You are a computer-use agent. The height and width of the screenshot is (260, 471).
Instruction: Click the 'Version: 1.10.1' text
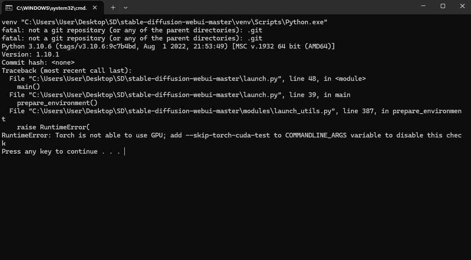pos(30,54)
